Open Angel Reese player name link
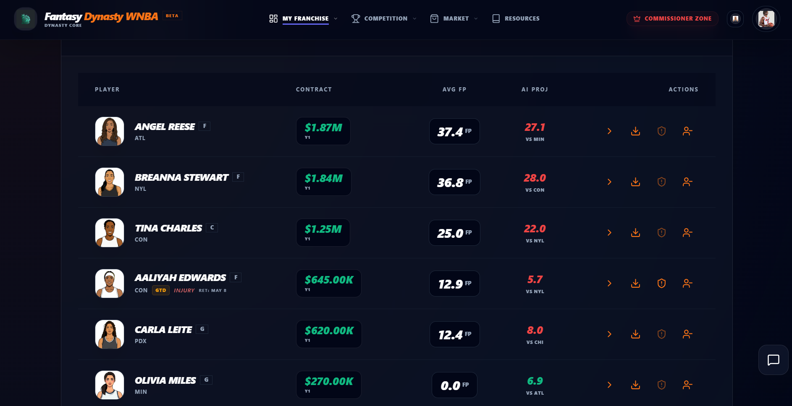Screen dimensions: 792x406 (x=165, y=127)
